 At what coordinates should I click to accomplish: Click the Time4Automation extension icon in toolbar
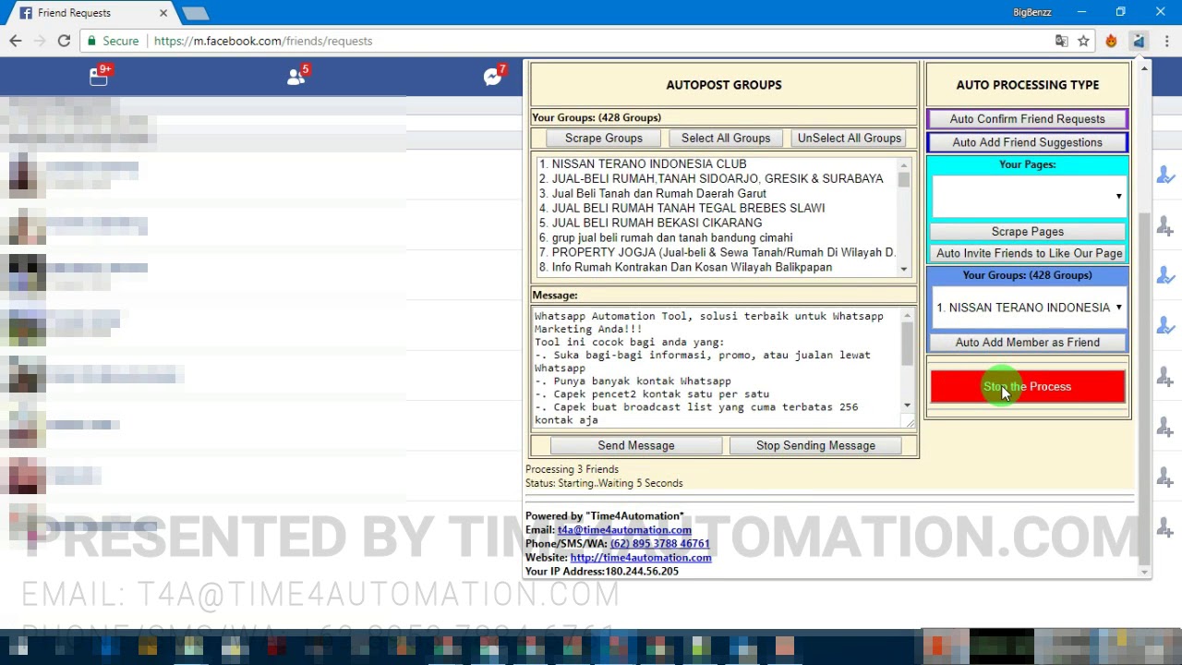pyautogui.click(x=1139, y=41)
